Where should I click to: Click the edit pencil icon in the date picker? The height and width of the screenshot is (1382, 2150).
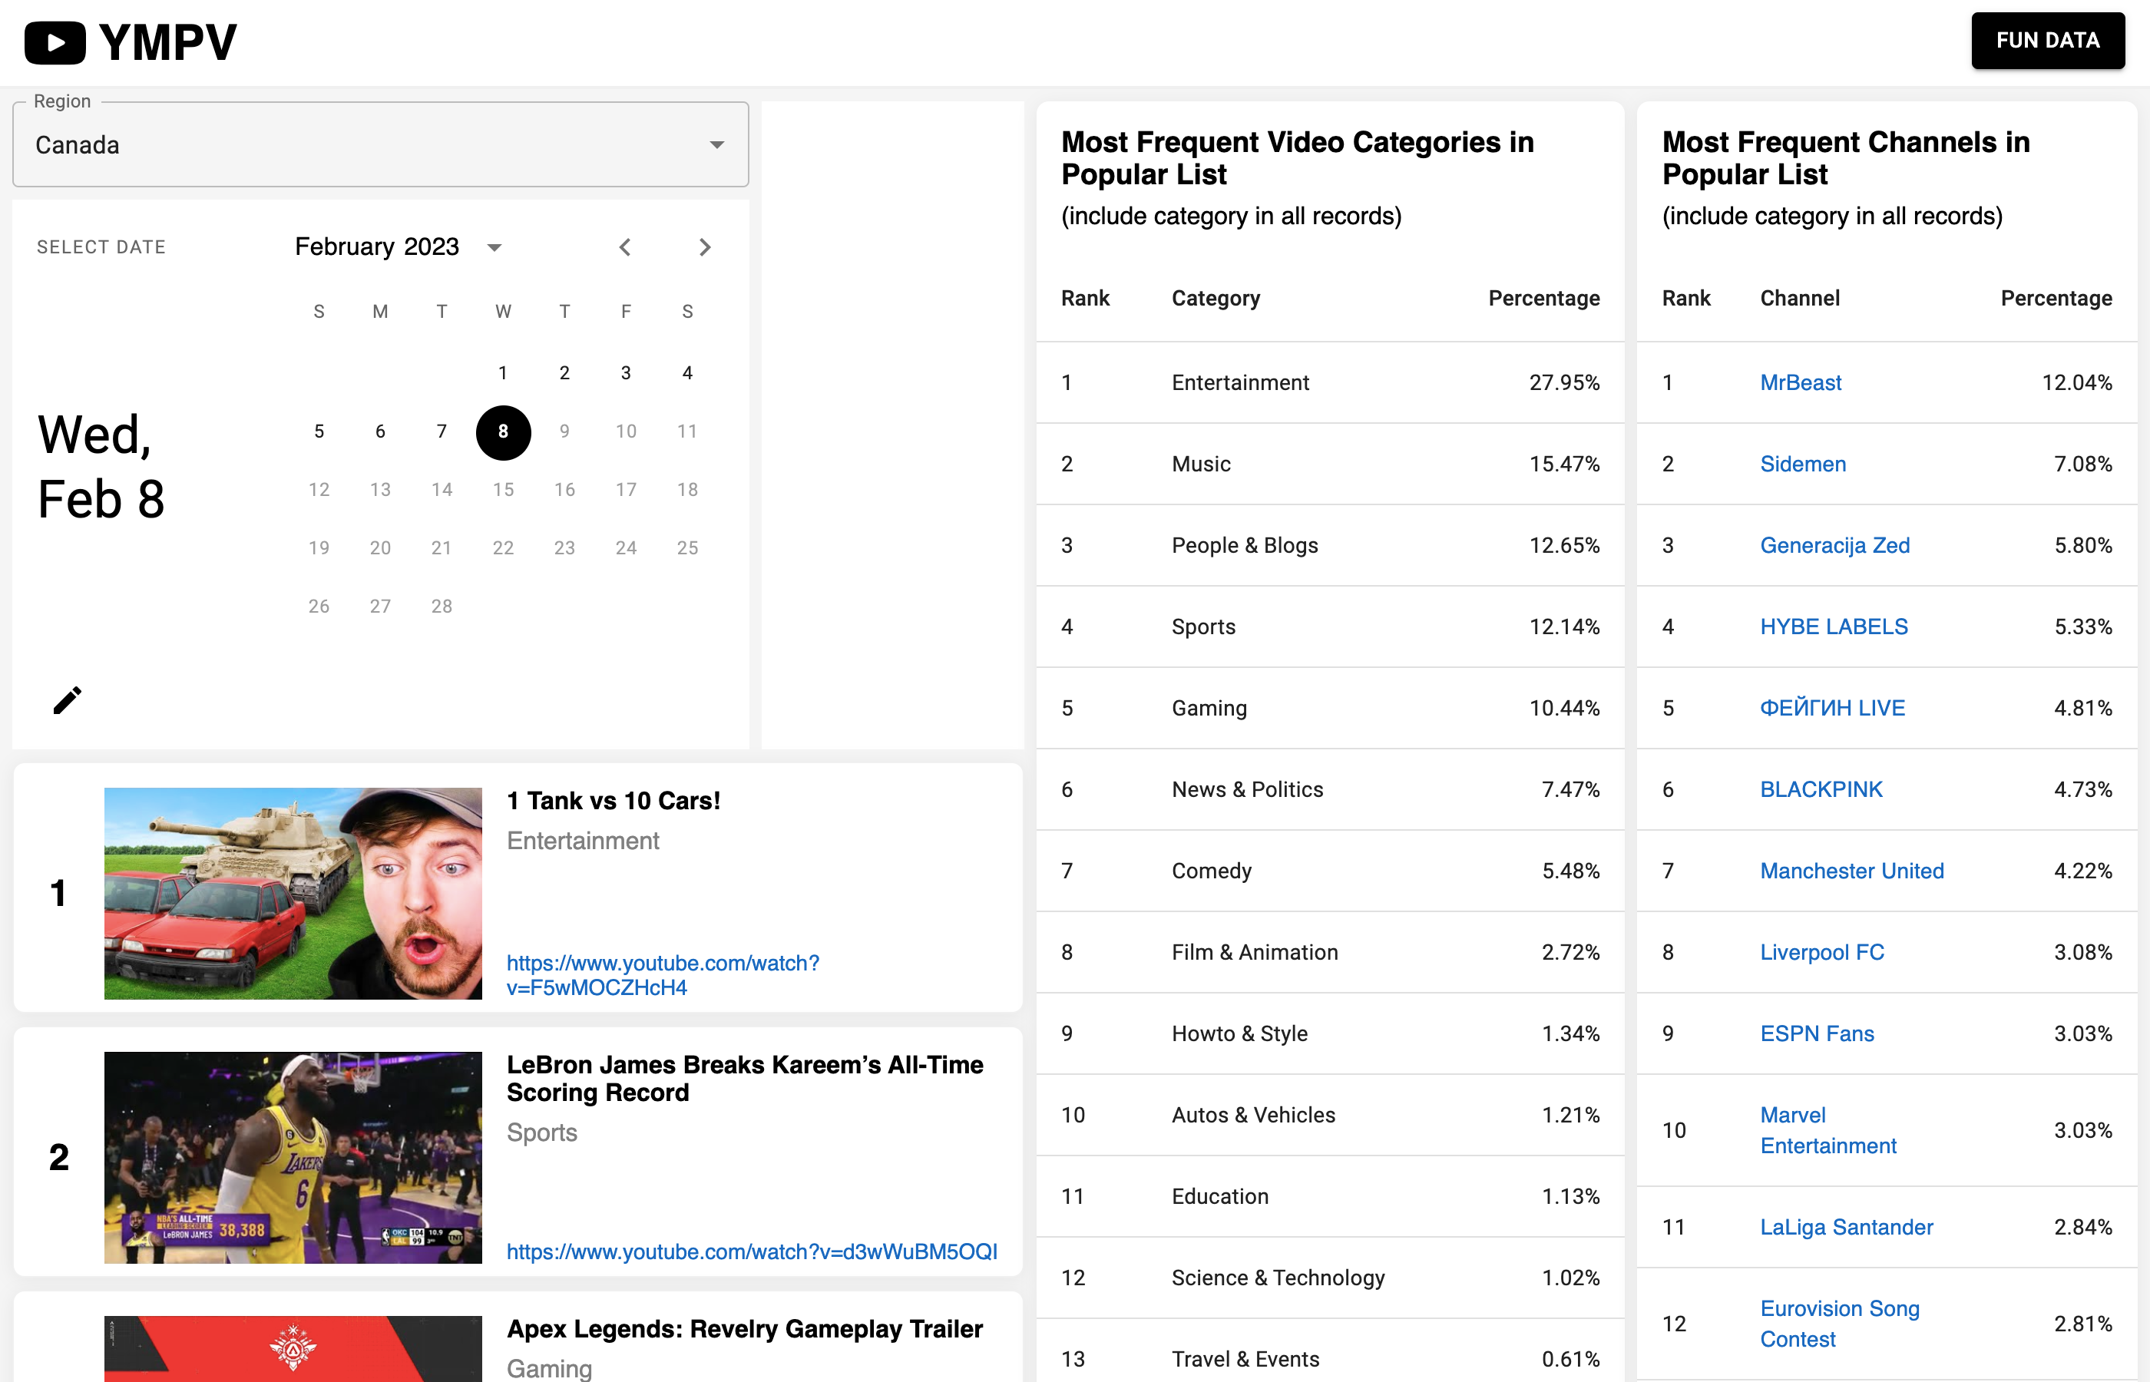point(68,700)
